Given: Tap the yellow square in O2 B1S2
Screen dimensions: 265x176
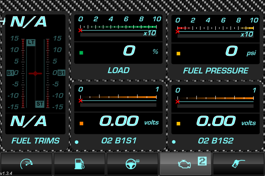Looking at the screenshot, I should coord(178,124).
